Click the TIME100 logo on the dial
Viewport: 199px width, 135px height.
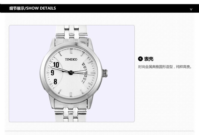[x=71, y=59]
